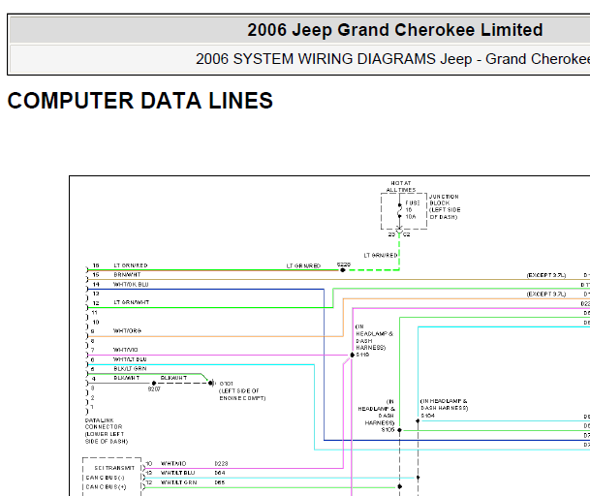Viewport: 590px width, 496px height.
Task: Click the 'D65' circuit code
Action: click(220, 482)
